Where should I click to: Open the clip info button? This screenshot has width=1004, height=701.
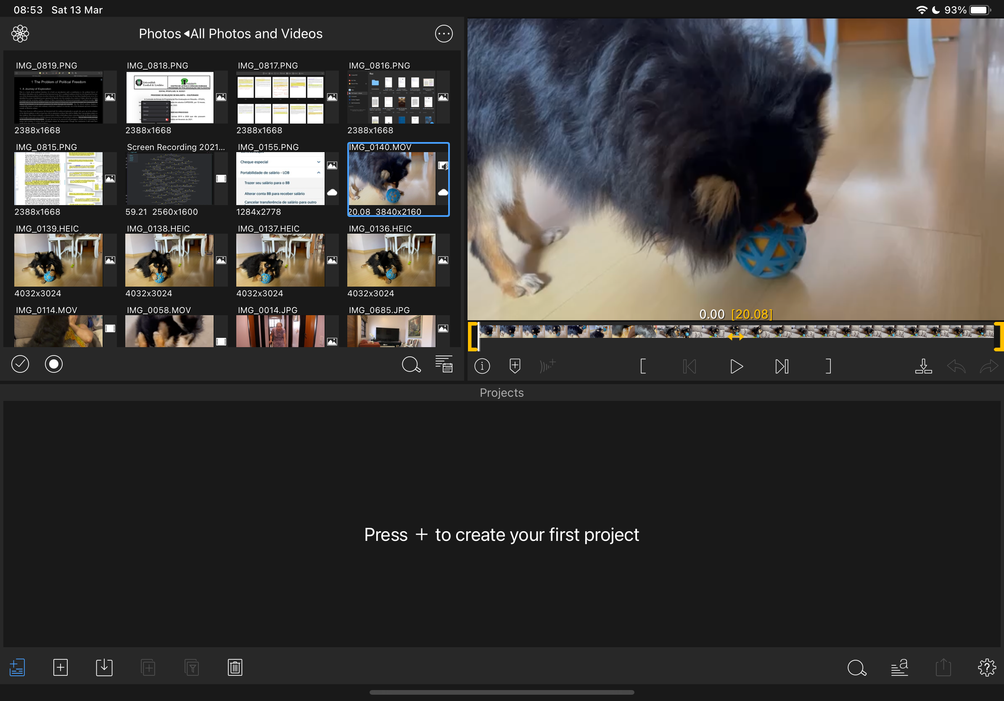(482, 366)
